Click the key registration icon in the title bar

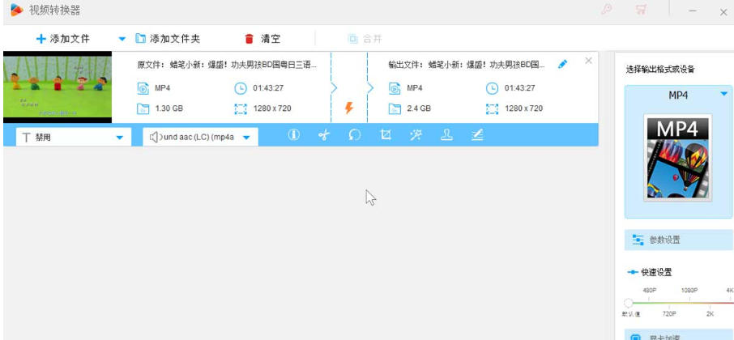point(607,10)
